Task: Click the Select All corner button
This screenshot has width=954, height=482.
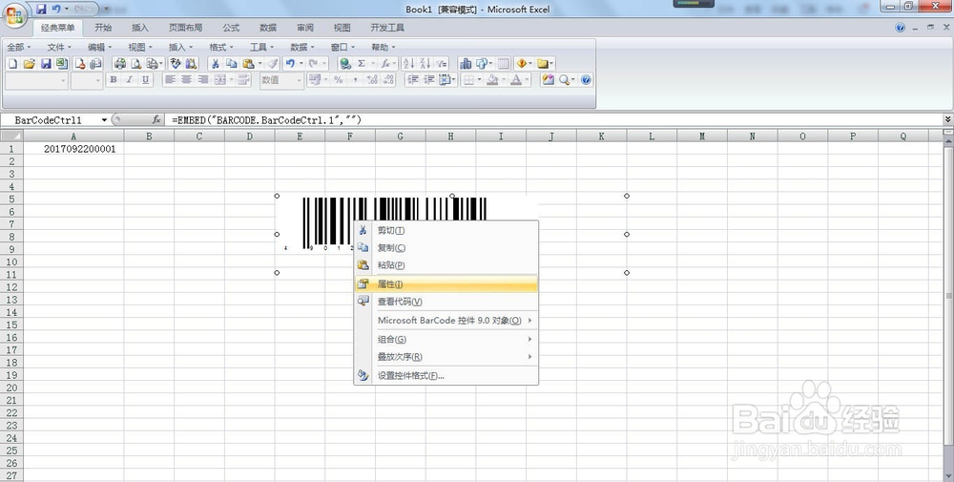Action: click(11, 136)
